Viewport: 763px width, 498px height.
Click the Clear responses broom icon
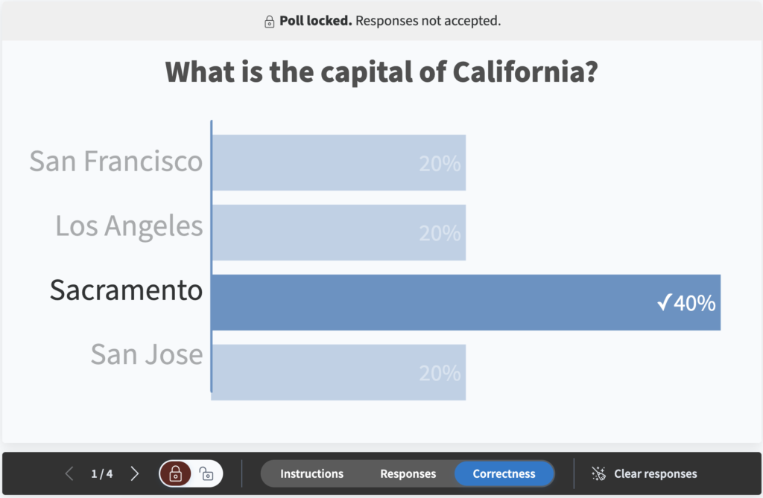tap(598, 473)
